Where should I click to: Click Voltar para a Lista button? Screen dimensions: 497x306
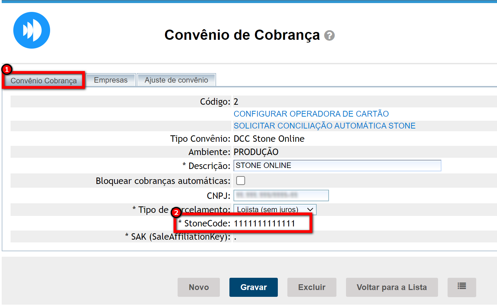(392, 287)
